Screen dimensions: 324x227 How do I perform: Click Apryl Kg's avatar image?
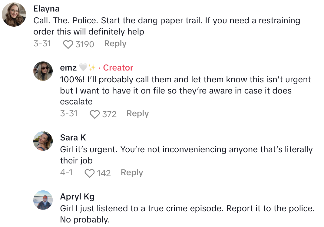click(x=43, y=200)
